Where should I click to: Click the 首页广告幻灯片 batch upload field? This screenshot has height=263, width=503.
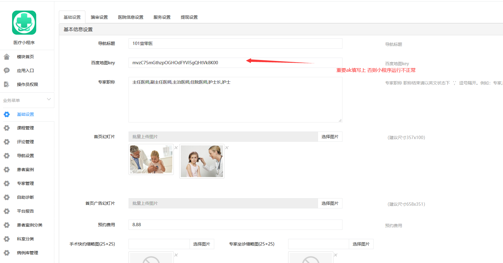point(223,203)
